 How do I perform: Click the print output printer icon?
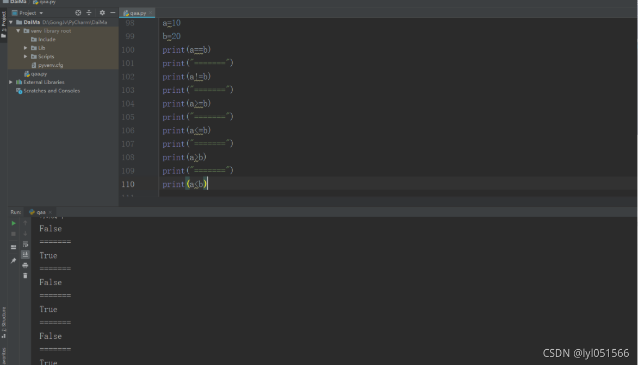25,265
